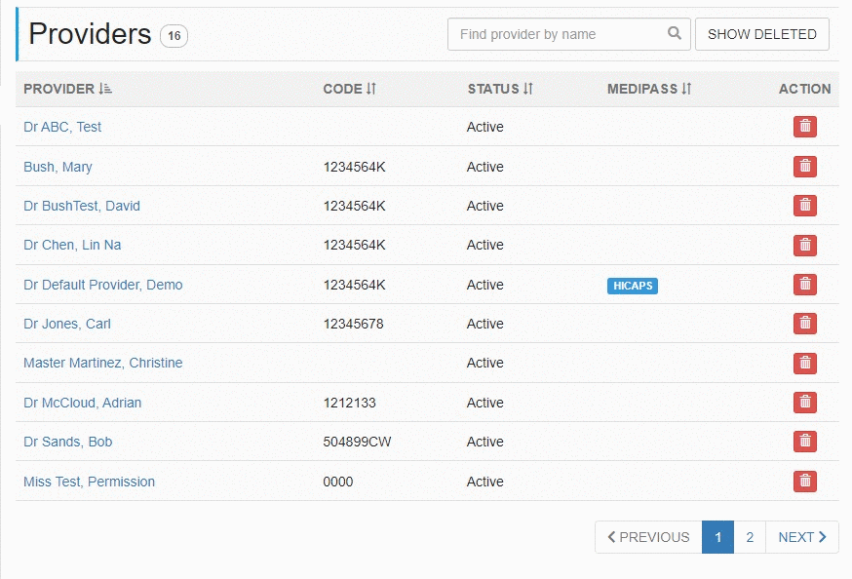Click code 12345678 for Dr Jones
This screenshot has height=579, width=852.
(x=353, y=324)
